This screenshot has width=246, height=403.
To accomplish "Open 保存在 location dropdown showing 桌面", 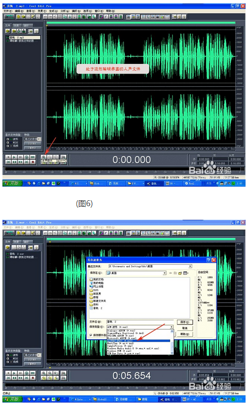I will pyautogui.click(x=137, y=273).
